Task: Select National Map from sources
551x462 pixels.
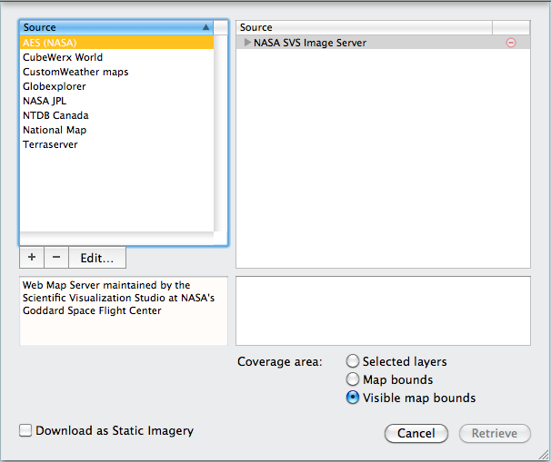Action: click(x=55, y=130)
